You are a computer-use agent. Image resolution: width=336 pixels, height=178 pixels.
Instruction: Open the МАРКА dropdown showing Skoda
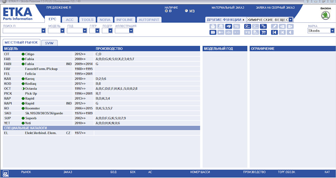332,31
